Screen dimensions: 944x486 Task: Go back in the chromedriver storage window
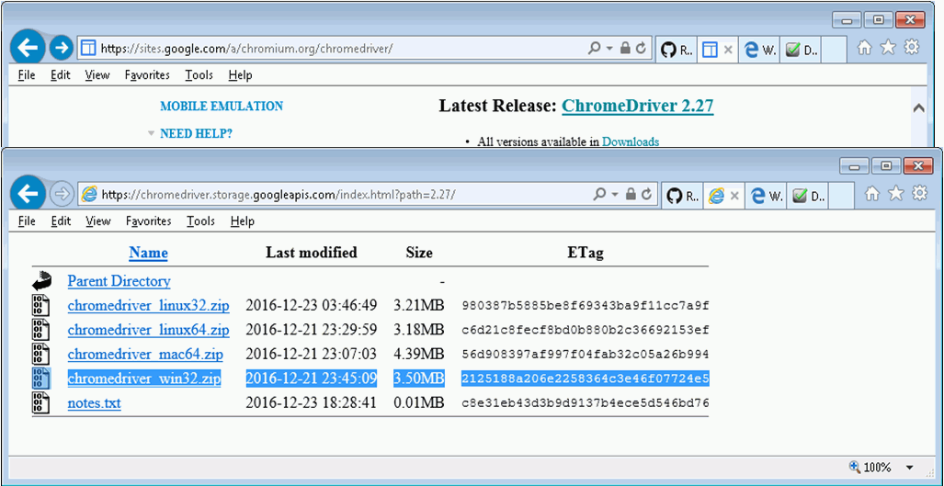click(28, 194)
